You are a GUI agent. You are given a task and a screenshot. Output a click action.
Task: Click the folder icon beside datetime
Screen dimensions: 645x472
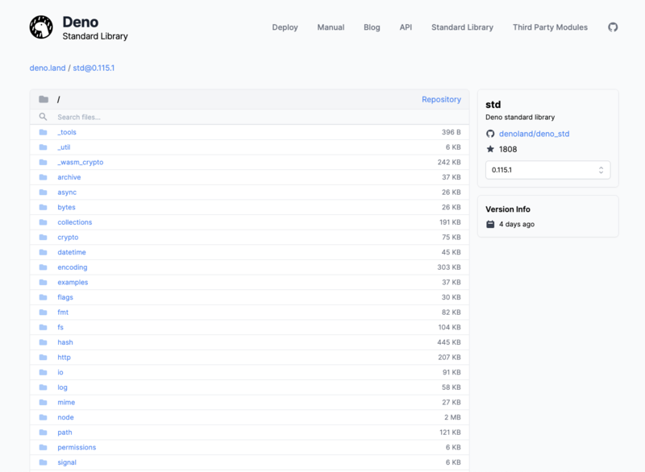(x=44, y=252)
